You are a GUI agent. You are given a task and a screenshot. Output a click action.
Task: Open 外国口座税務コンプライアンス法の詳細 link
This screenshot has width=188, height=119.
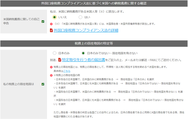click(x=86, y=30)
